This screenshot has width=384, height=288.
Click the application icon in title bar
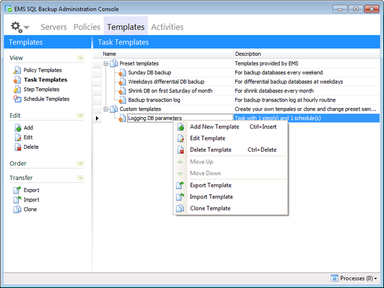[8, 8]
